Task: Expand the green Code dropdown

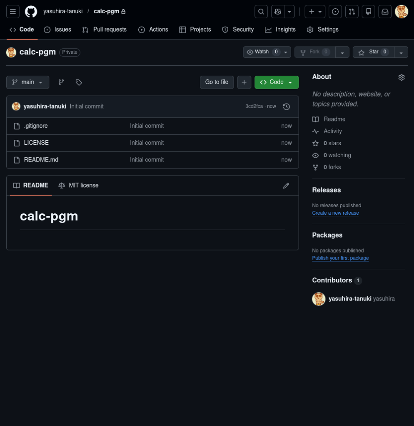Action: pos(277,82)
